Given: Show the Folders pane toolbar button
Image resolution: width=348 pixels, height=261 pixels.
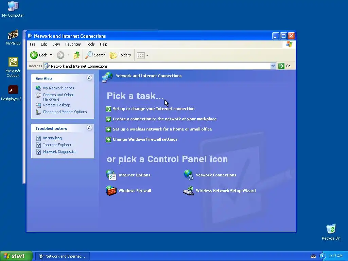Looking at the screenshot, I should tap(120, 55).
